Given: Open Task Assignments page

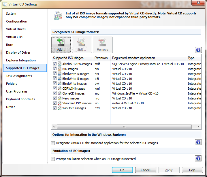Looking at the screenshot, I should tap(25, 76).
